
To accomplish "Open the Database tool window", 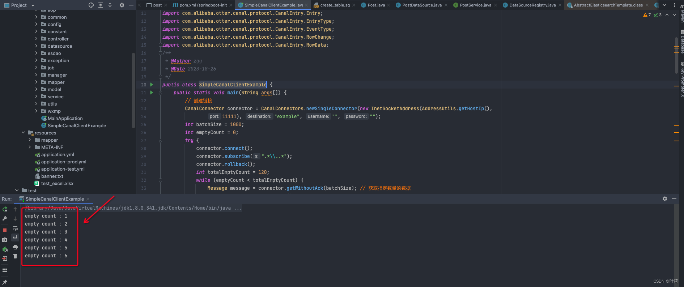I will click(682, 42).
